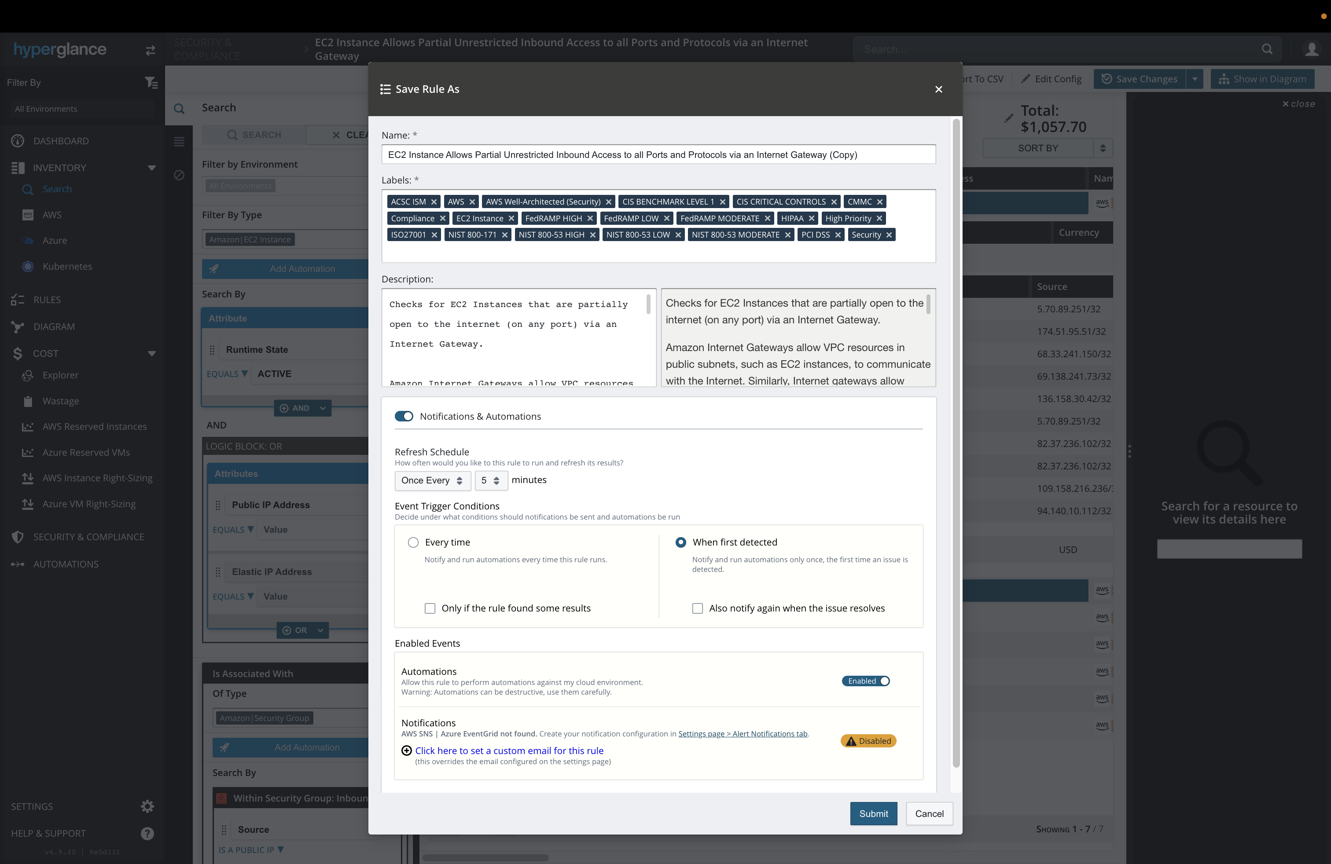Check Only if the rule found results
Image resolution: width=1331 pixels, height=864 pixels.
(x=430, y=608)
